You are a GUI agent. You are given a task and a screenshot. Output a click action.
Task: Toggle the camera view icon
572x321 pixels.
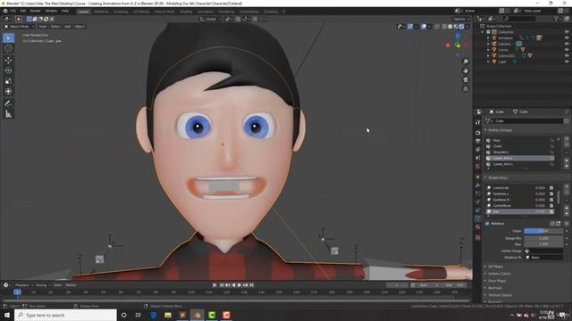pos(466,79)
